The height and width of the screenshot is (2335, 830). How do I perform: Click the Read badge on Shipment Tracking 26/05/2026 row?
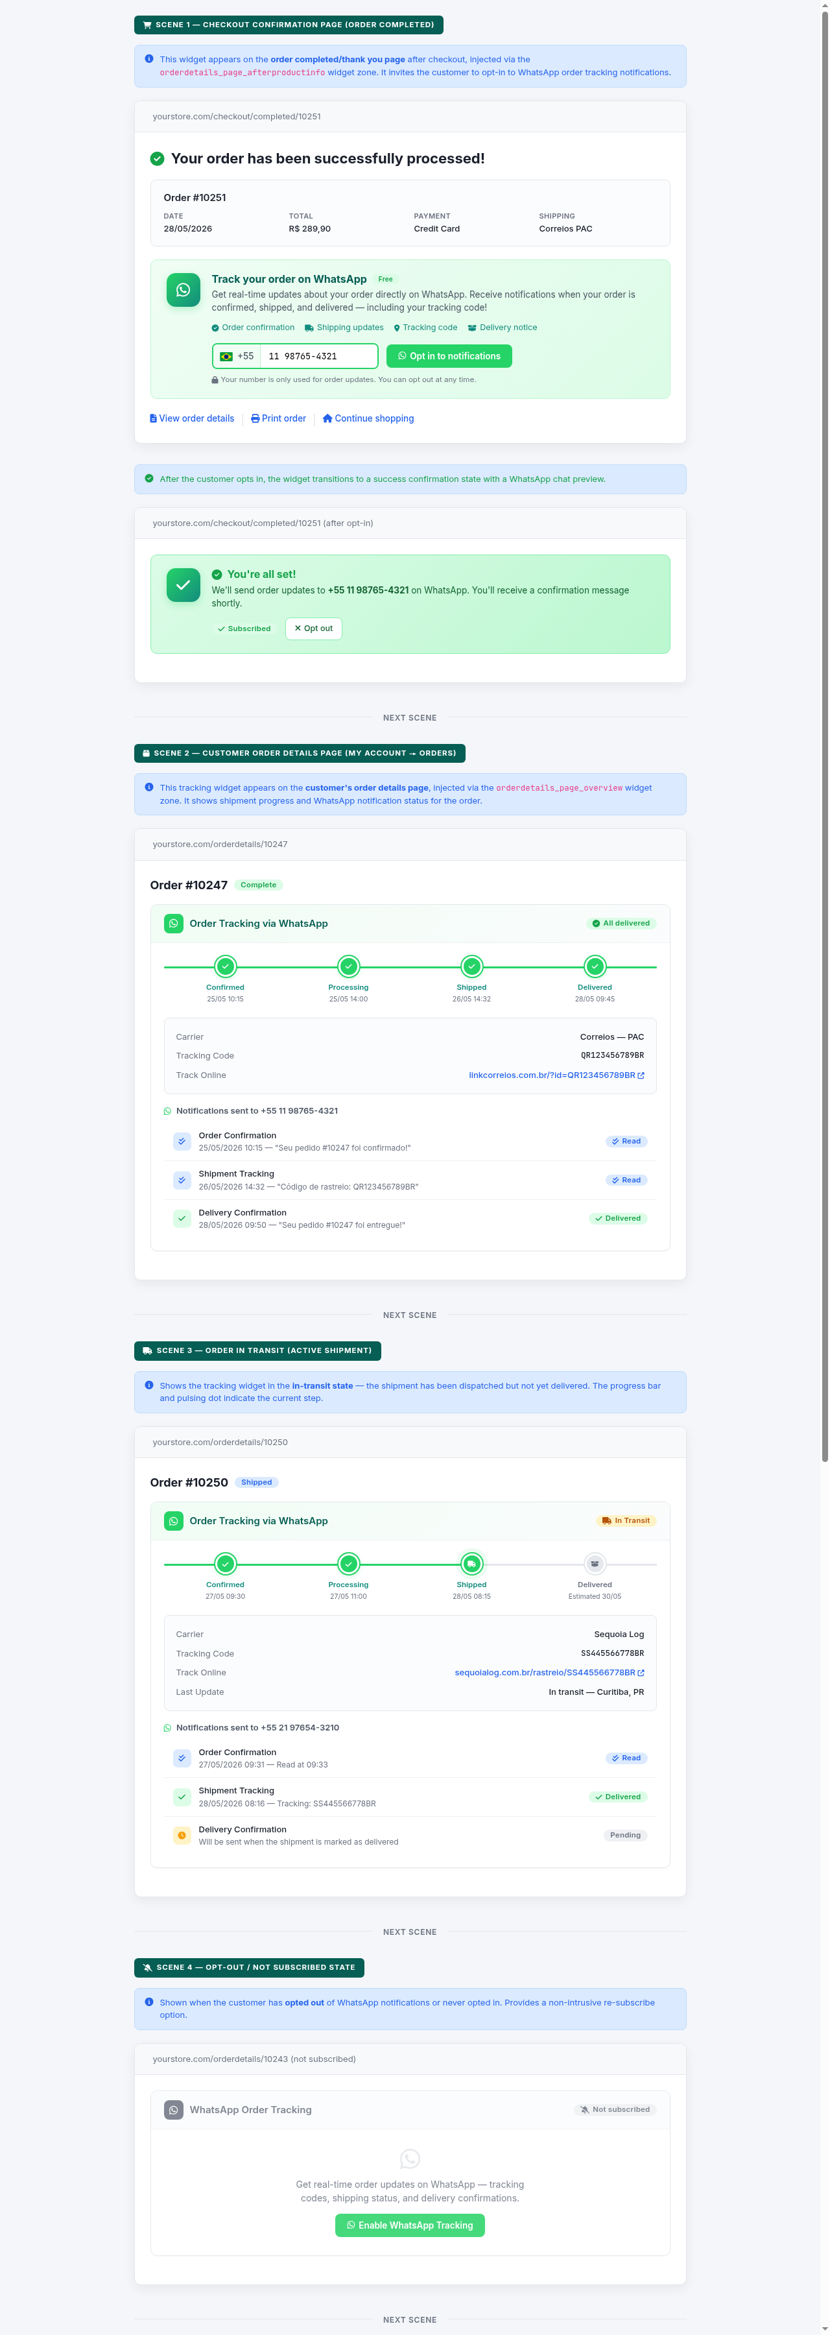[x=626, y=1180]
